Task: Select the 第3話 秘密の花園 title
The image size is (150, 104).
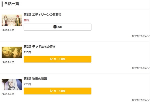Action: (35, 79)
